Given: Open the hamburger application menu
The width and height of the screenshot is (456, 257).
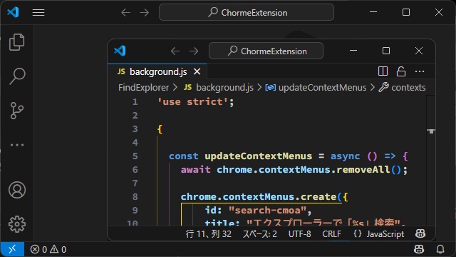Looking at the screenshot, I should (38, 13).
